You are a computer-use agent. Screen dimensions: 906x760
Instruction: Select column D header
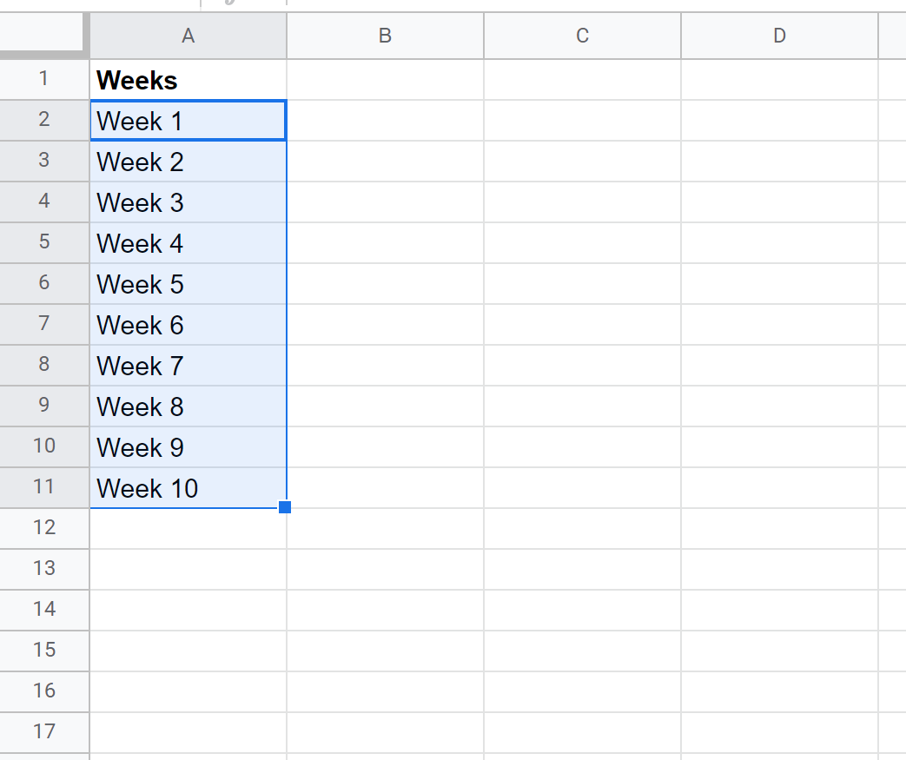779,36
